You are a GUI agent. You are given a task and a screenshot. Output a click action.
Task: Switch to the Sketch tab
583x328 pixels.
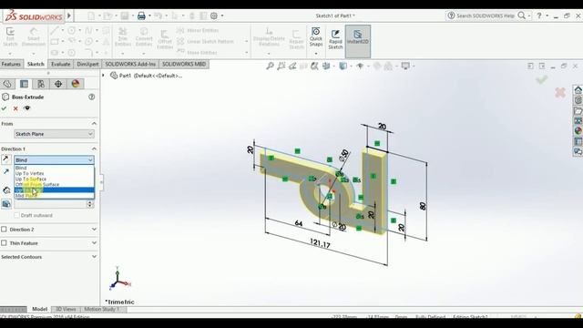(x=36, y=64)
